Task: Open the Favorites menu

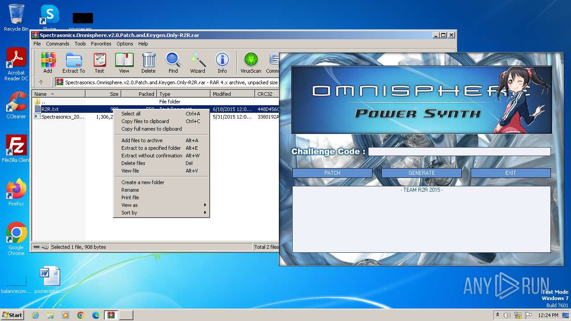Action: [101, 44]
